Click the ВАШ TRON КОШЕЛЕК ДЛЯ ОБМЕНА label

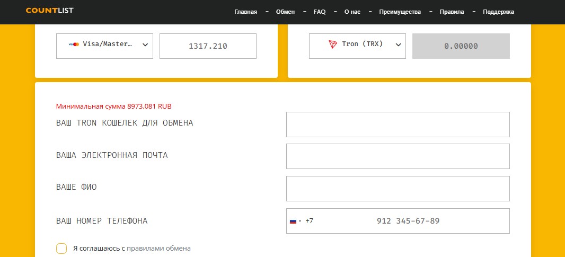(125, 123)
